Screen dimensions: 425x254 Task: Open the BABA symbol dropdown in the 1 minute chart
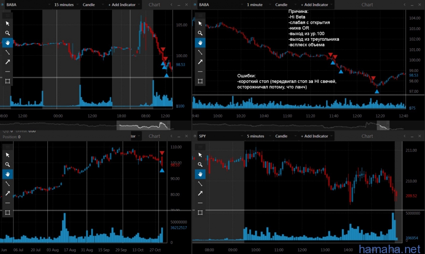220,4
